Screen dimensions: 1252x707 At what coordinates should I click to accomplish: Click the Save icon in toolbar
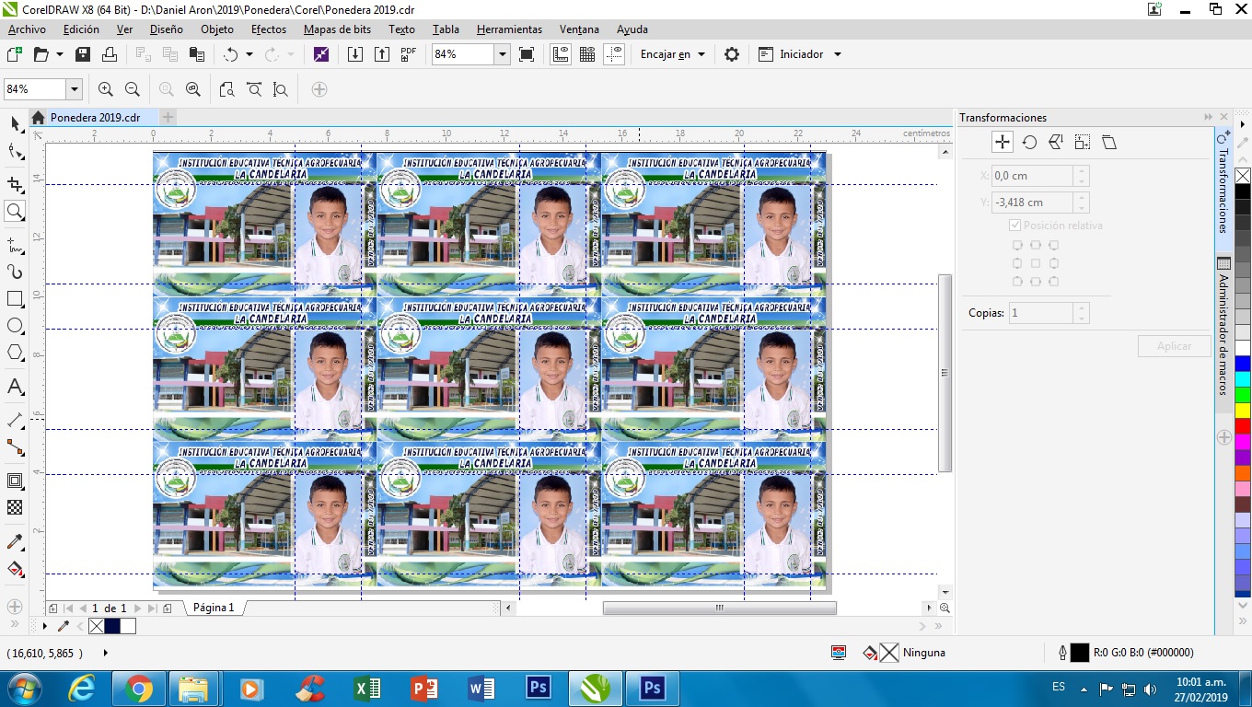83,54
